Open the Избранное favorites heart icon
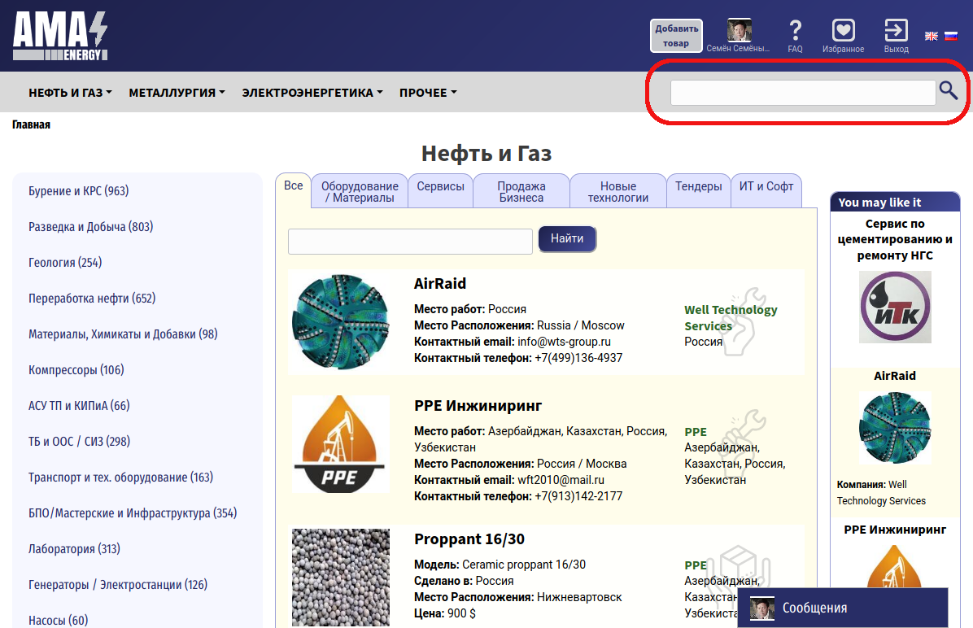Image resolution: width=973 pixels, height=628 pixels. (x=843, y=32)
